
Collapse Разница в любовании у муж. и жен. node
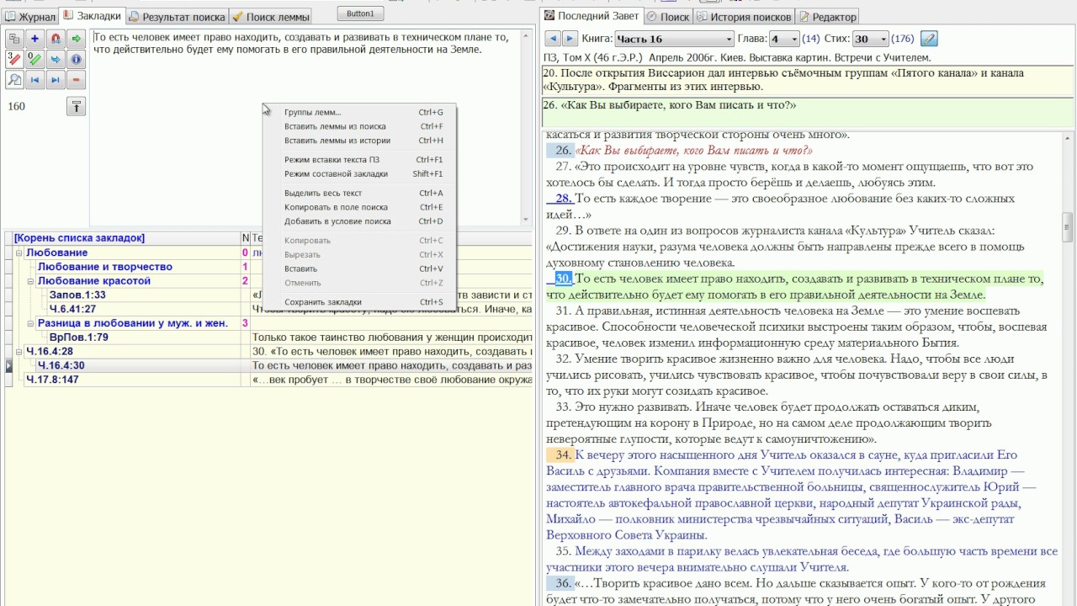pyautogui.click(x=30, y=323)
